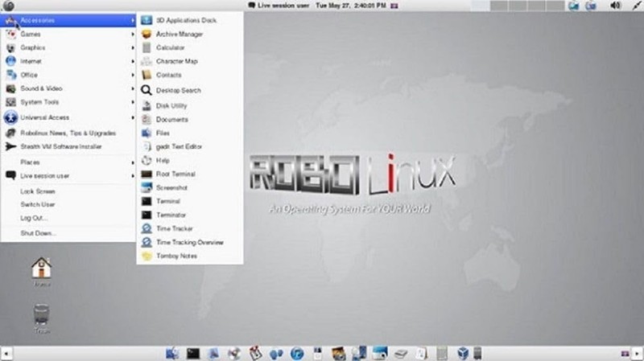Open the Screenshot tool in the submenu
The image size is (644, 361).
point(190,187)
